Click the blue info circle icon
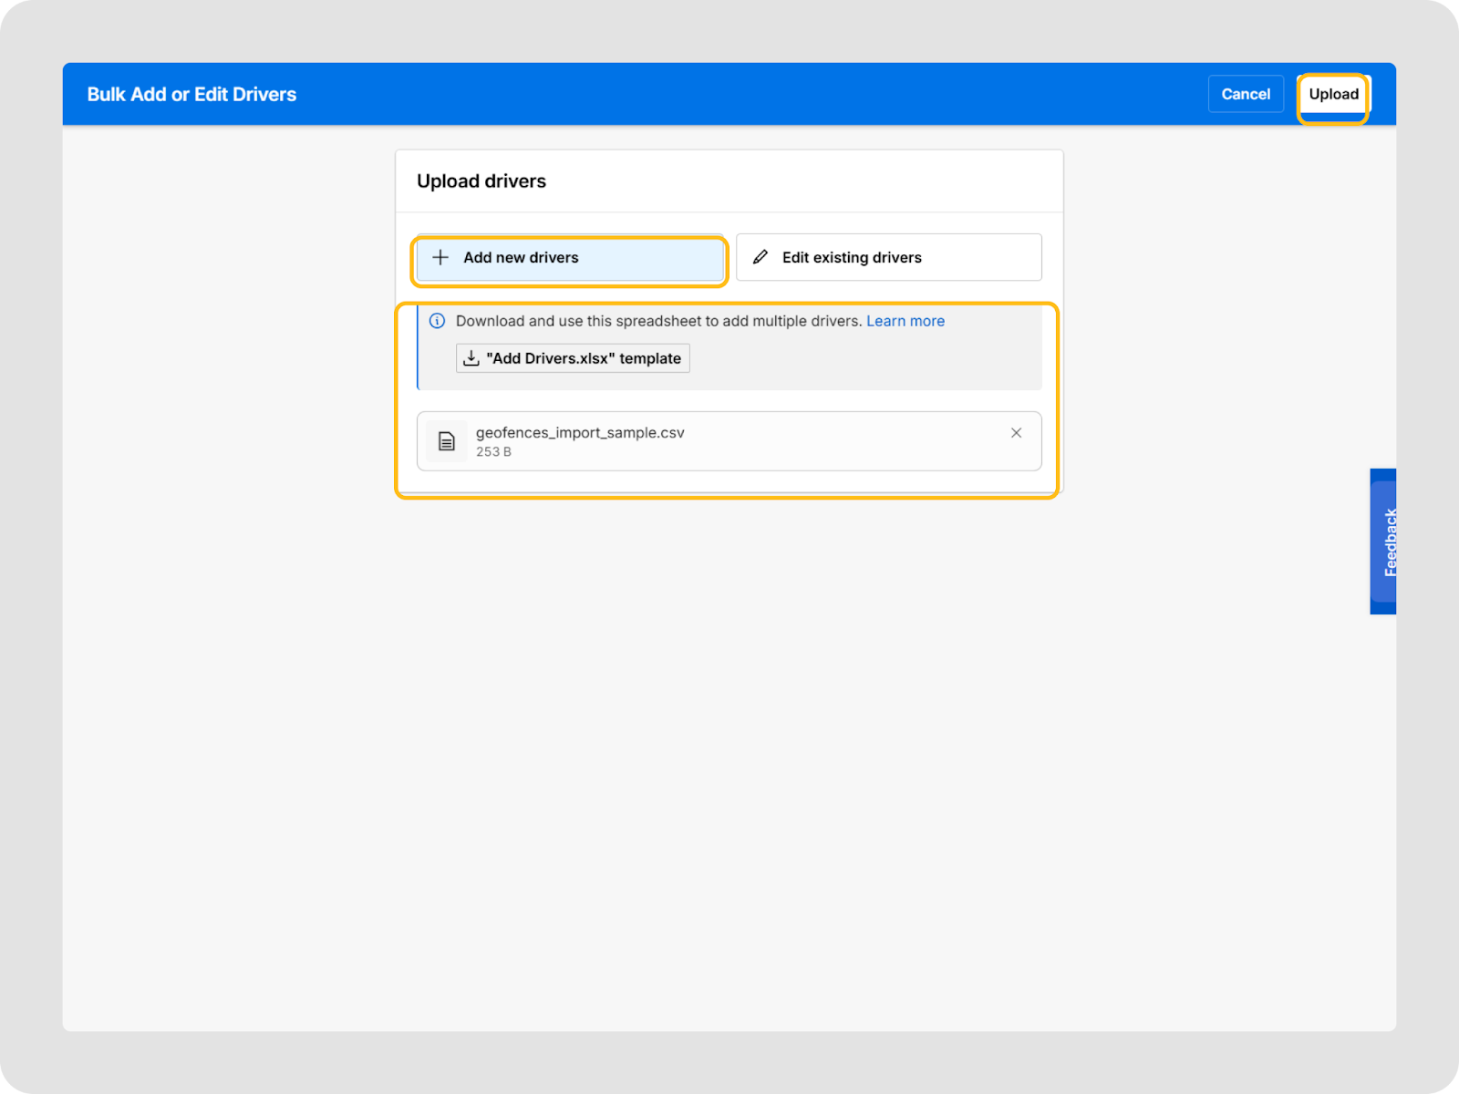The image size is (1459, 1094). (438, 321)
